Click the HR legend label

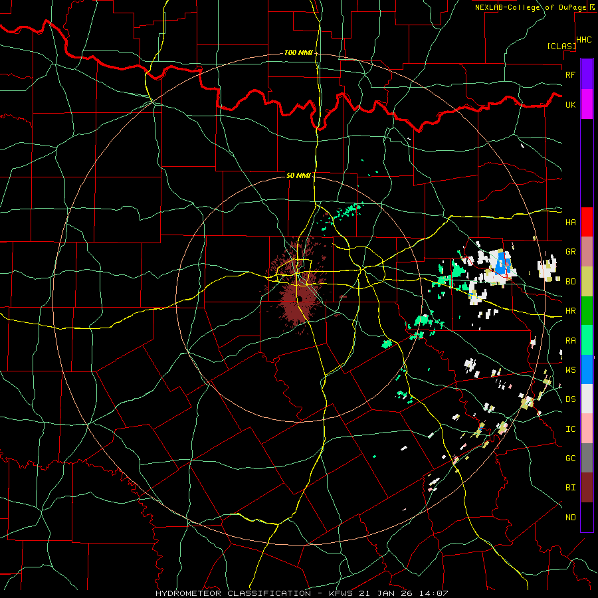point(570,311)
